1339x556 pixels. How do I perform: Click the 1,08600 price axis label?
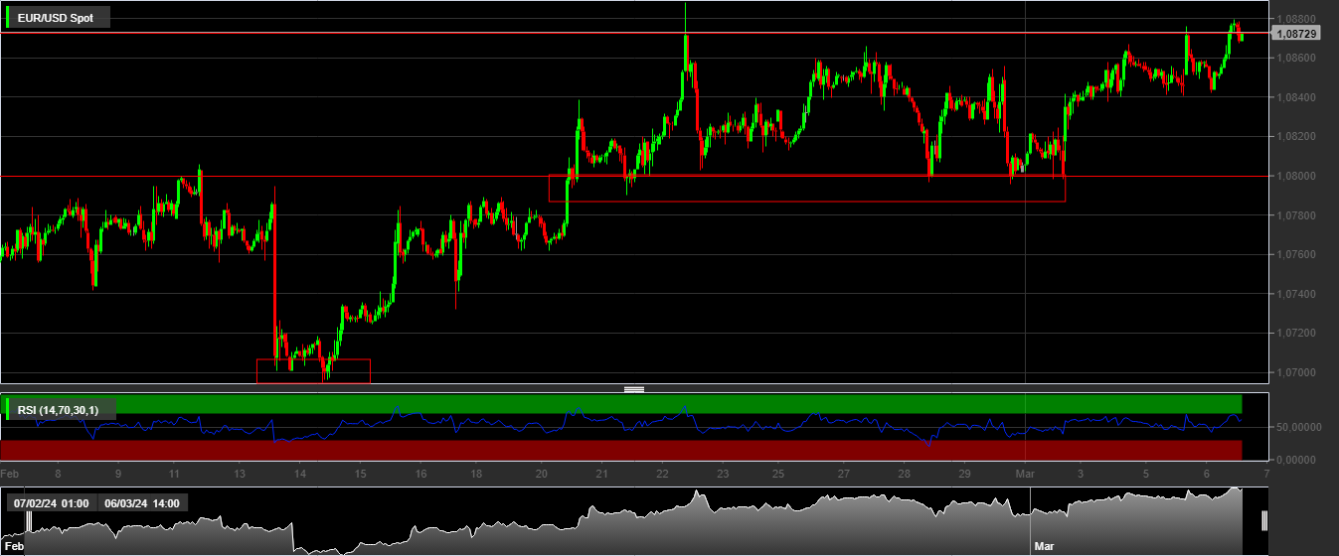click(x=1296, y=59)
